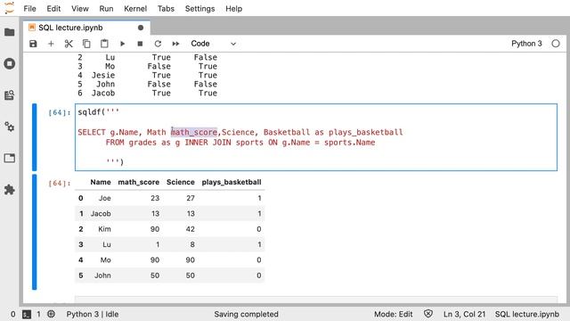Viewport: 570px width, 321px height.
Task: Open the Kernel menu
Action: point(135,8)
